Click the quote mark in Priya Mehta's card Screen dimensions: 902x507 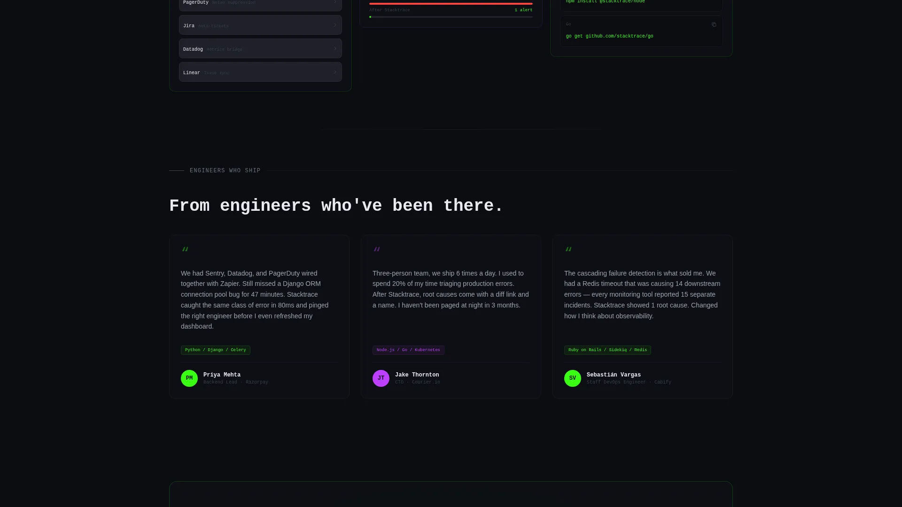(185, 249)
